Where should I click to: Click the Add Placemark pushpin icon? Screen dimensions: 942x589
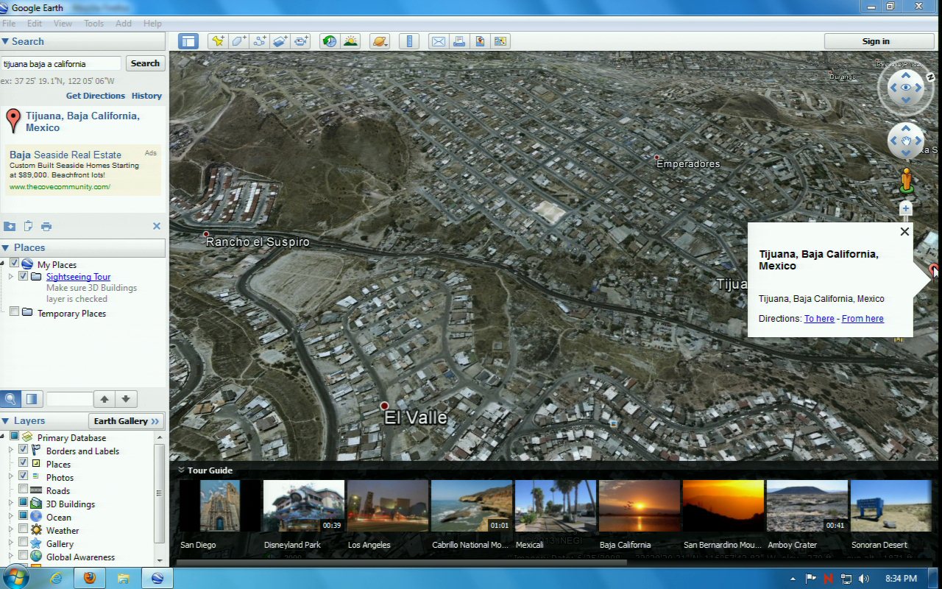pos(217,41)
